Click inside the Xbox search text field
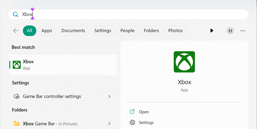Screen dimensions: 257x129 pyautogui.click(x=133, y=14)
